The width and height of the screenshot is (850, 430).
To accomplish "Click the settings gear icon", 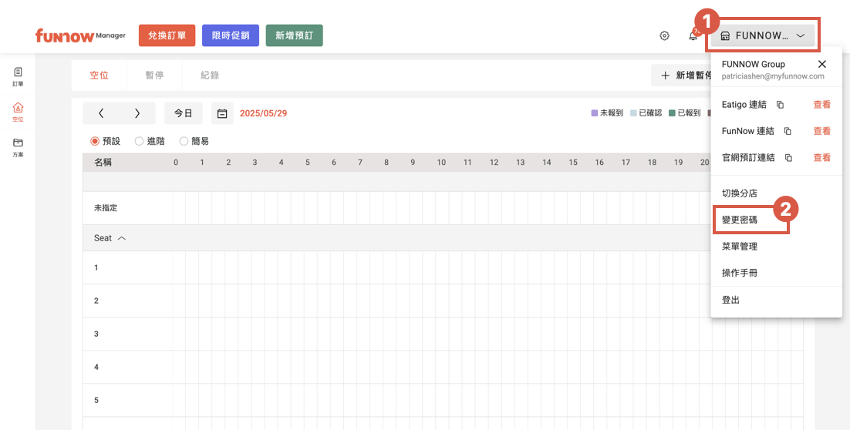I will point(664,35).
